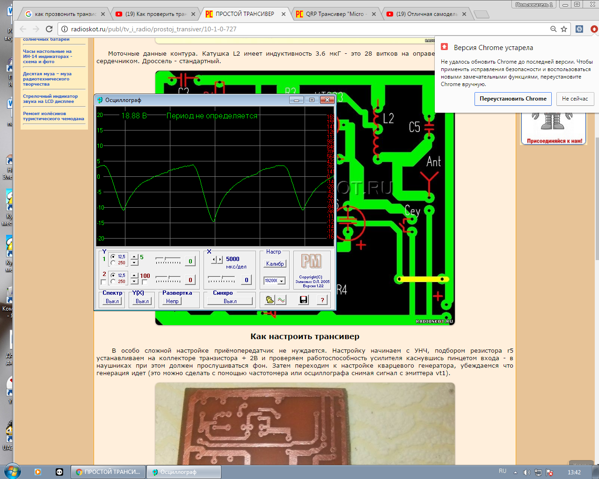This screenshot has width=599, height=479.
Task: Toggle Синхро Выкл button
Action: [230, 301]
